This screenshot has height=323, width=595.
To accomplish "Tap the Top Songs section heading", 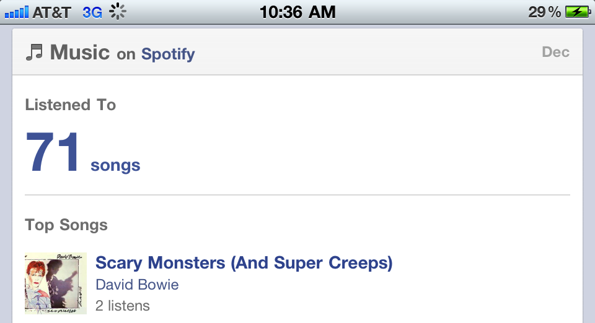I will pyautogui.click(x=66, y=225).
